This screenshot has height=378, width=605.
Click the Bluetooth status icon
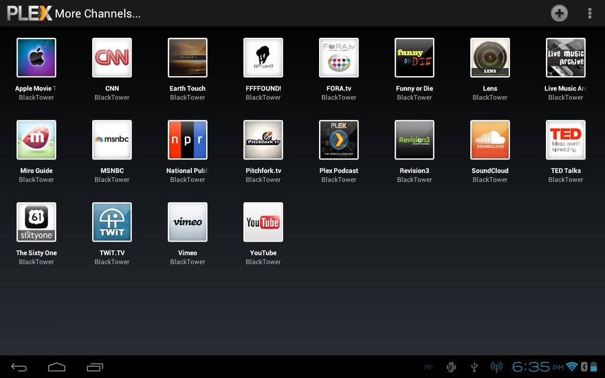[x=584, y=366]
